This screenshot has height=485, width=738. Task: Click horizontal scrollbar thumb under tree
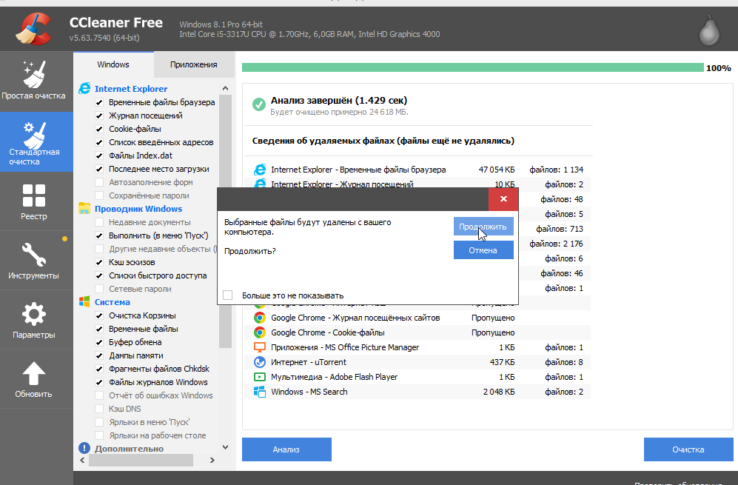[141, 460]
